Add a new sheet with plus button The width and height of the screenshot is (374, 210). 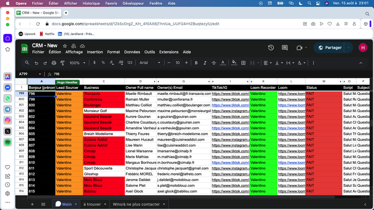33,204
